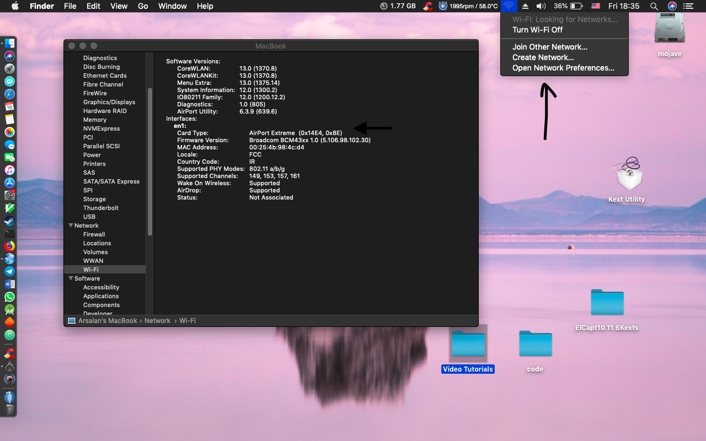This screenshot has width=706, height=441.
Task: Select Firewall in the sidebar
Action: point(94,234)
